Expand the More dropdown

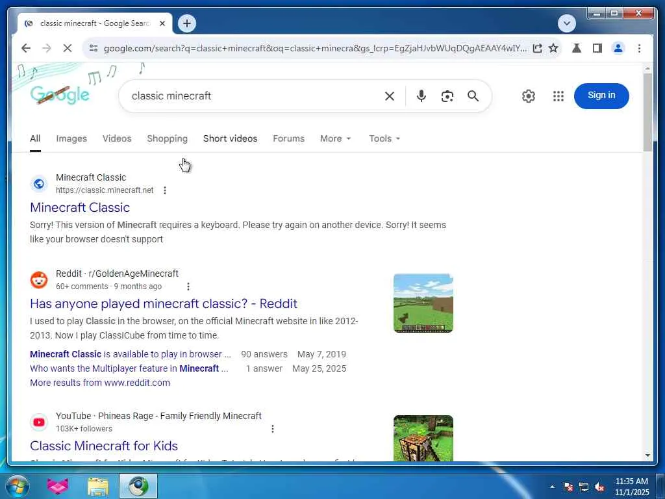pyautogui.click(x=336, y=139)
